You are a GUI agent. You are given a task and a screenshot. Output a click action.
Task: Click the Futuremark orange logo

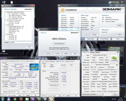point(63,10)
